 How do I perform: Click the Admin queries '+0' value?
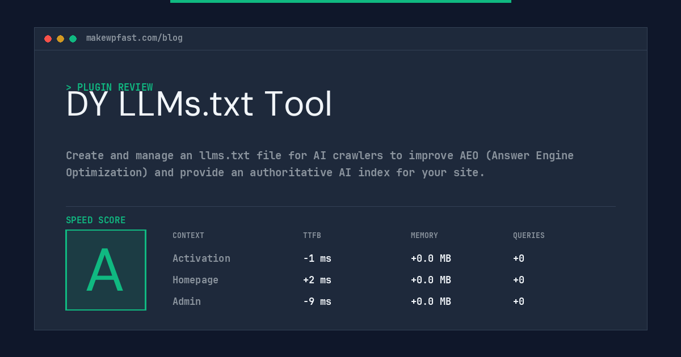519,301
